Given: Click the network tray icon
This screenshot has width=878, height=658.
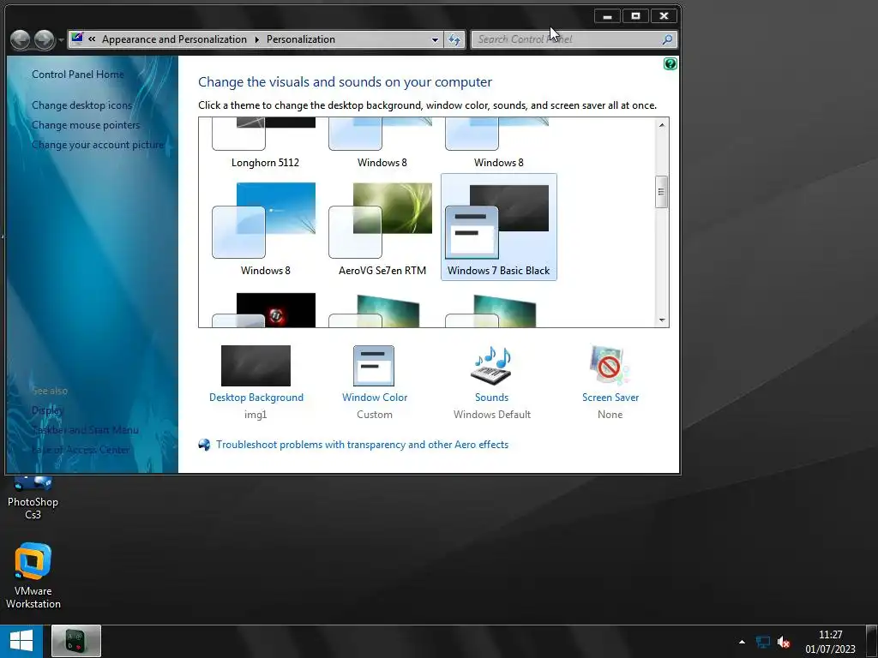Looking at the screenshot, I should pyautogui.click(x=762, y=642).
